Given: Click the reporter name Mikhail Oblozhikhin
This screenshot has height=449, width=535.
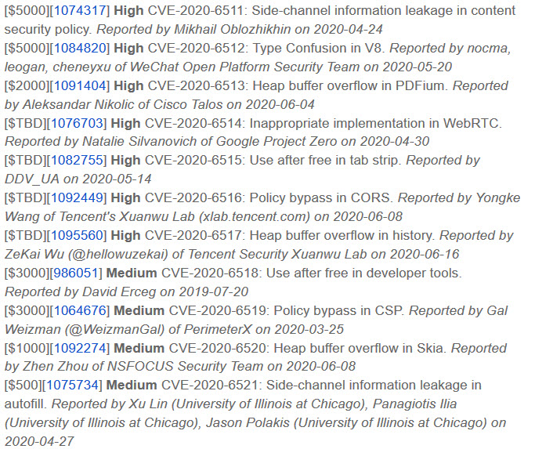Looking at the screenshot, I should click(233, 29).
